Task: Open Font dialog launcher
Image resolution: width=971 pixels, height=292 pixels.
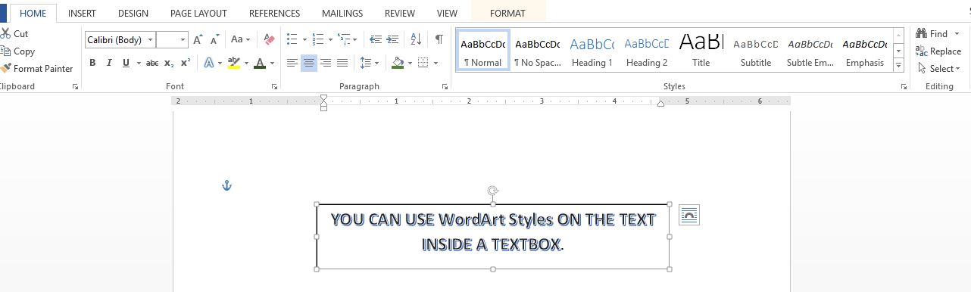Action: point(274,87)
